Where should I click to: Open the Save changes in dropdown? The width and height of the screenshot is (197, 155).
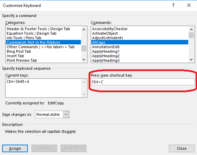click(66, 114)
